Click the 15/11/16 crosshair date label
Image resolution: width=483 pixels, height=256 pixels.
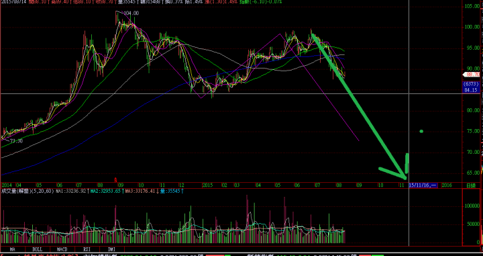tap(423, 185)
